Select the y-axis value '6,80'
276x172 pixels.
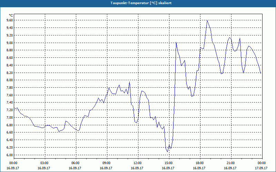(x=10, y=125)
